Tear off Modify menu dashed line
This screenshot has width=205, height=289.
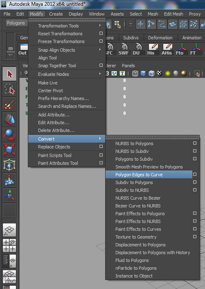(67, 20)
